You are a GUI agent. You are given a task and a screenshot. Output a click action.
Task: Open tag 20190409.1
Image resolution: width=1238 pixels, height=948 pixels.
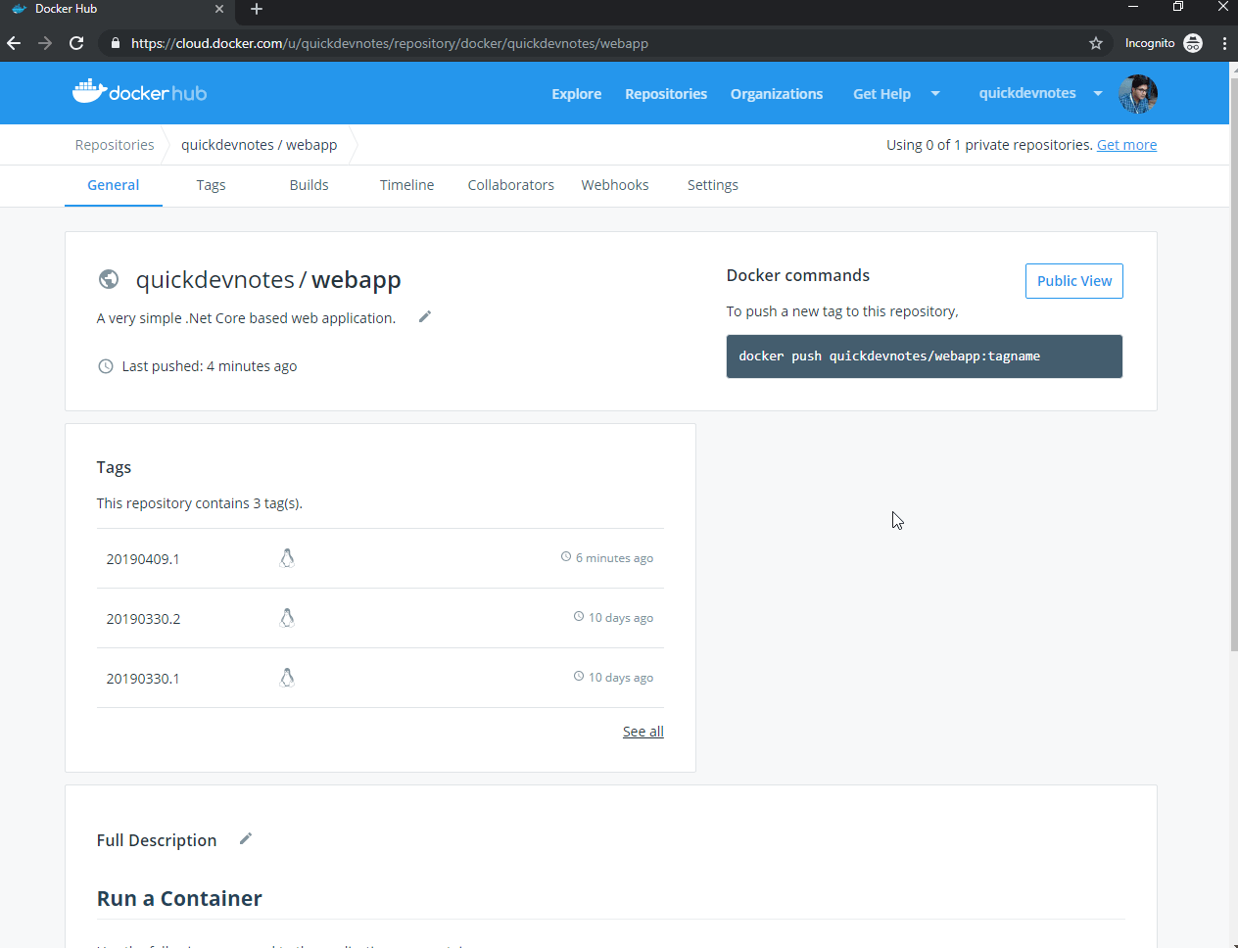click(143, 559)
